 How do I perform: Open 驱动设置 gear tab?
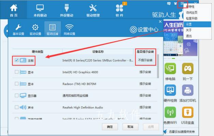click(35, 29)
